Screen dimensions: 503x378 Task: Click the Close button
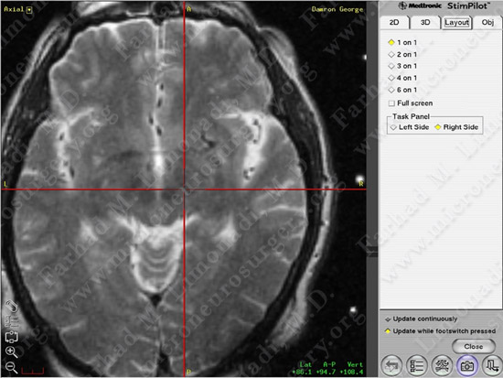(473, 347)
